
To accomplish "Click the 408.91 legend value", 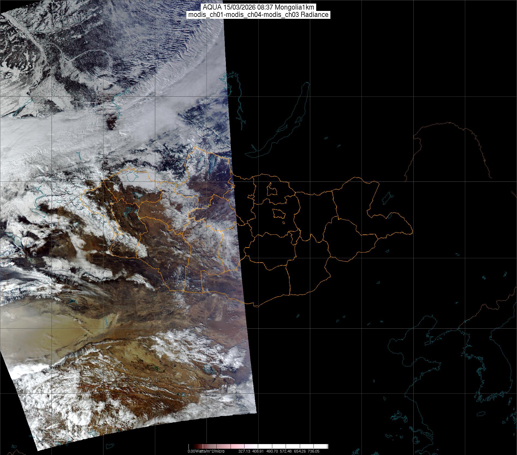I will [x=258, y=451].
